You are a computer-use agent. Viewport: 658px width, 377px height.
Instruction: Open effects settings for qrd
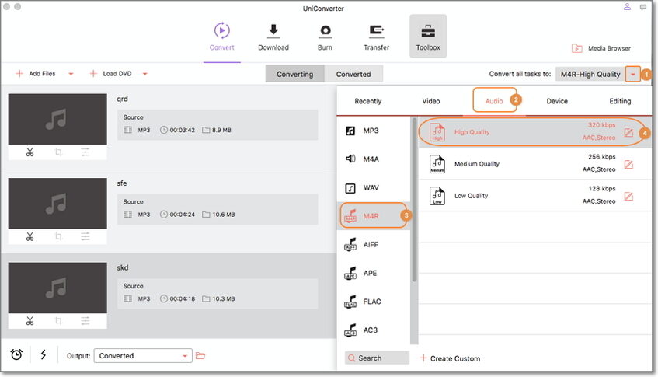point(85,152)
